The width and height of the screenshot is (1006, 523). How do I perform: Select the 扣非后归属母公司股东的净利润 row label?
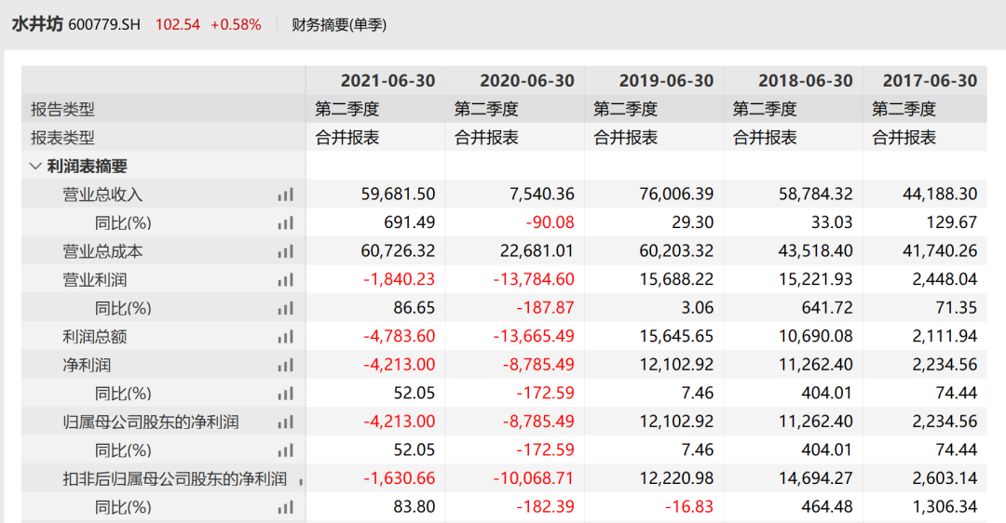point(174,479)
